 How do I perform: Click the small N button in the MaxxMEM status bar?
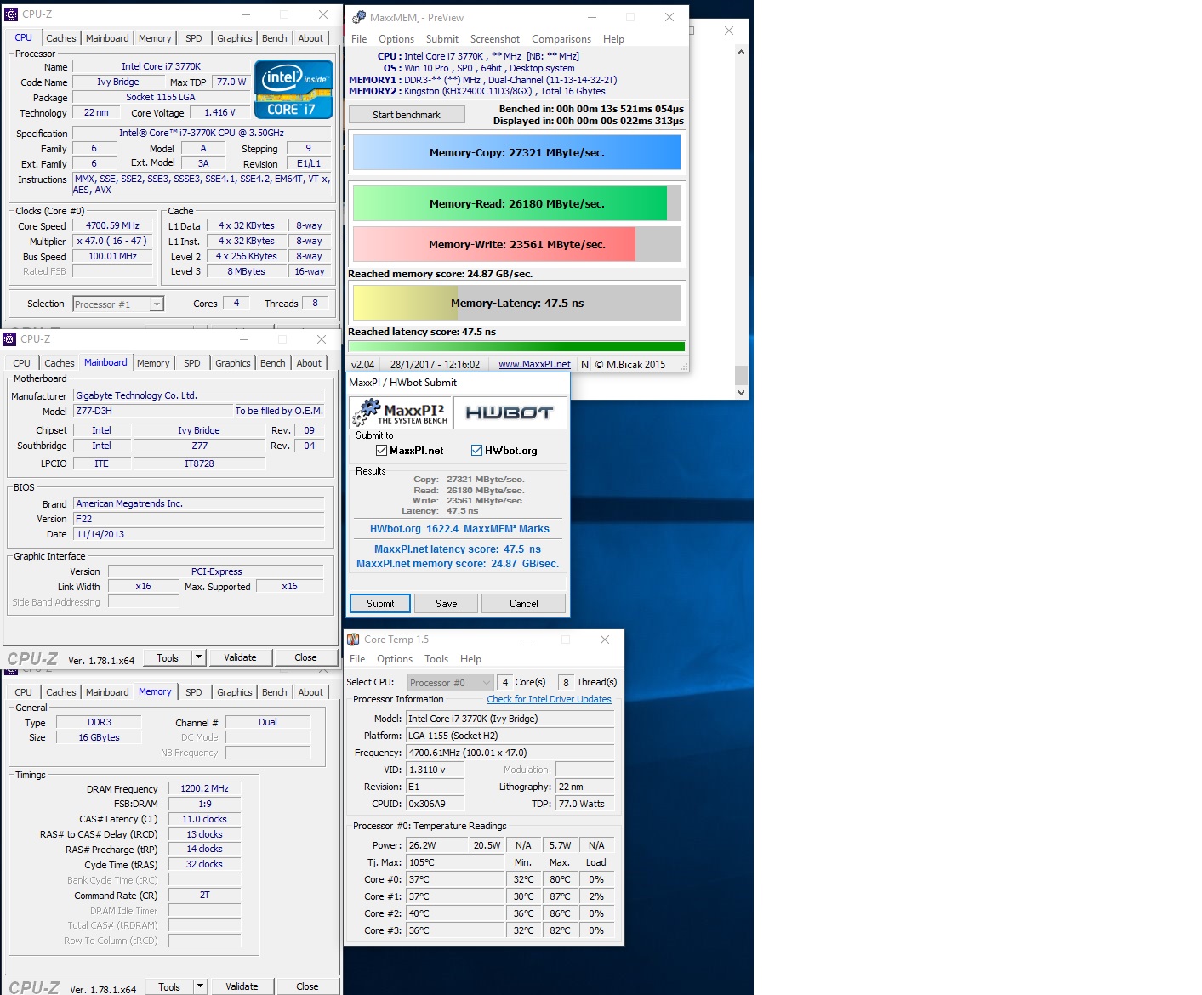(584, 364)
